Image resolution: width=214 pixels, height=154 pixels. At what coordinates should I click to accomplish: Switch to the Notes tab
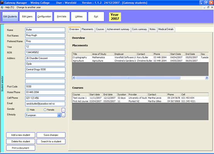(152, 29)
